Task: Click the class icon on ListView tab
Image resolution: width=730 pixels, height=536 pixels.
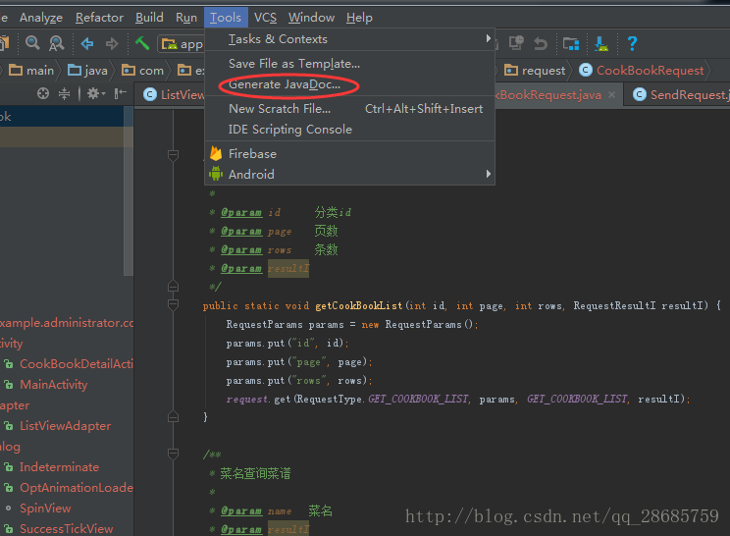Action: (x=150, y=94)
